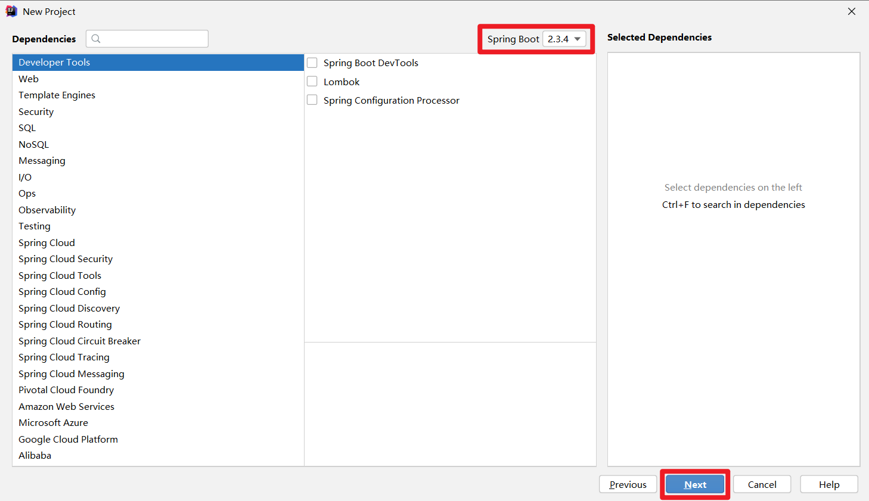The image size is (869, 501).
Task: Click the search magnifier icon
Action: [96, 39]
